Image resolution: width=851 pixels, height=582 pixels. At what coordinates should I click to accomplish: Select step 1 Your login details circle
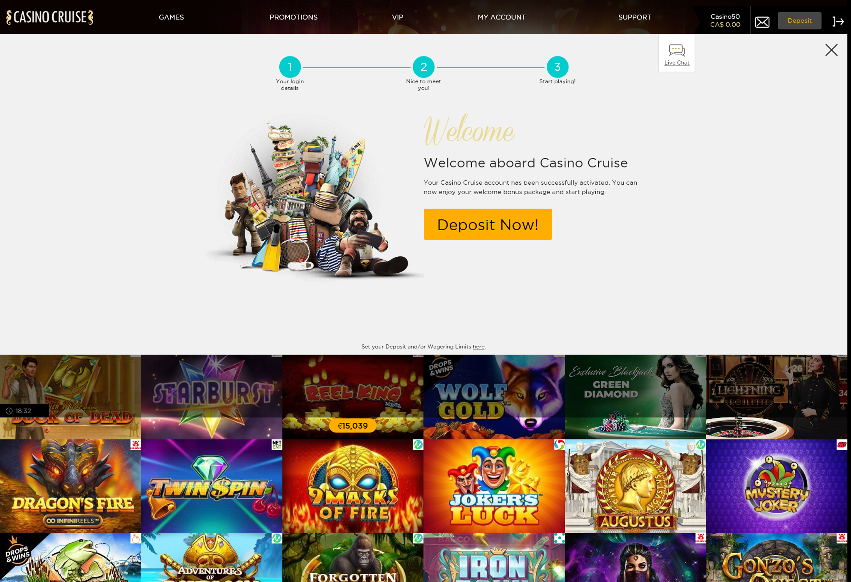[x=290, y=67]
